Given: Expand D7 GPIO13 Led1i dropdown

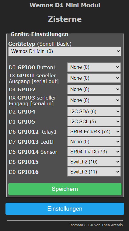Looking at the screenshot, I should (x=94, y=142).
